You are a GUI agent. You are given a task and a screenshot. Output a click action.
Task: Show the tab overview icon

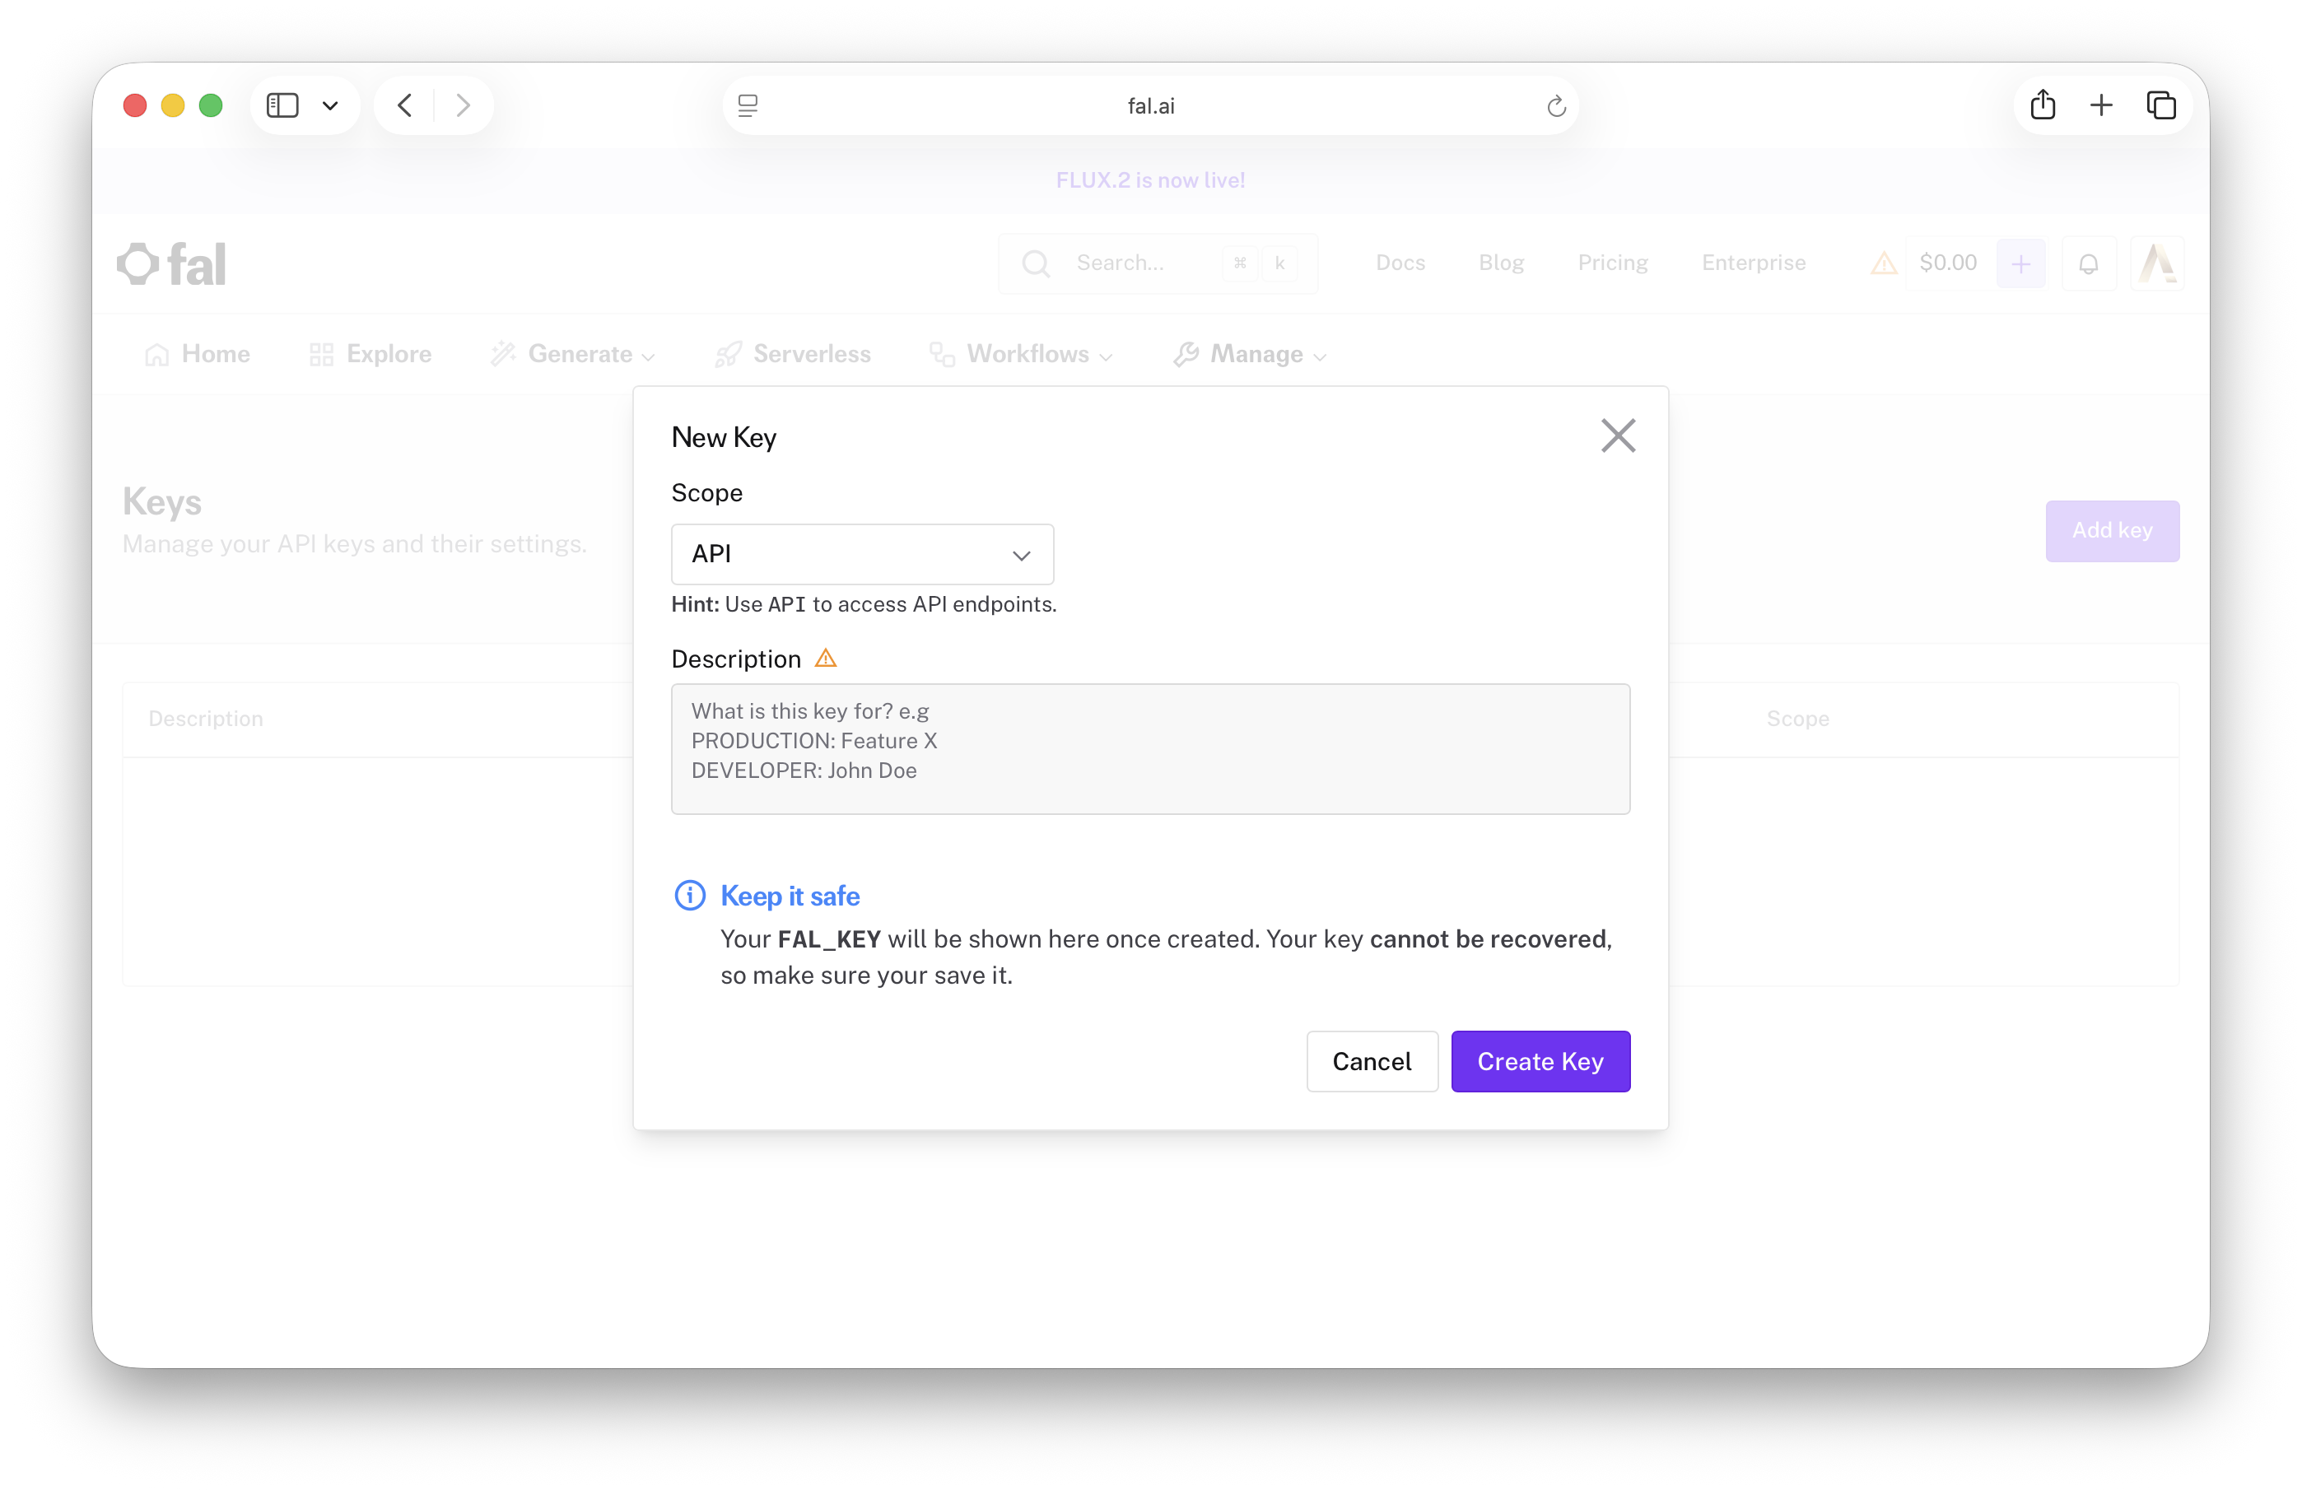2160,105
